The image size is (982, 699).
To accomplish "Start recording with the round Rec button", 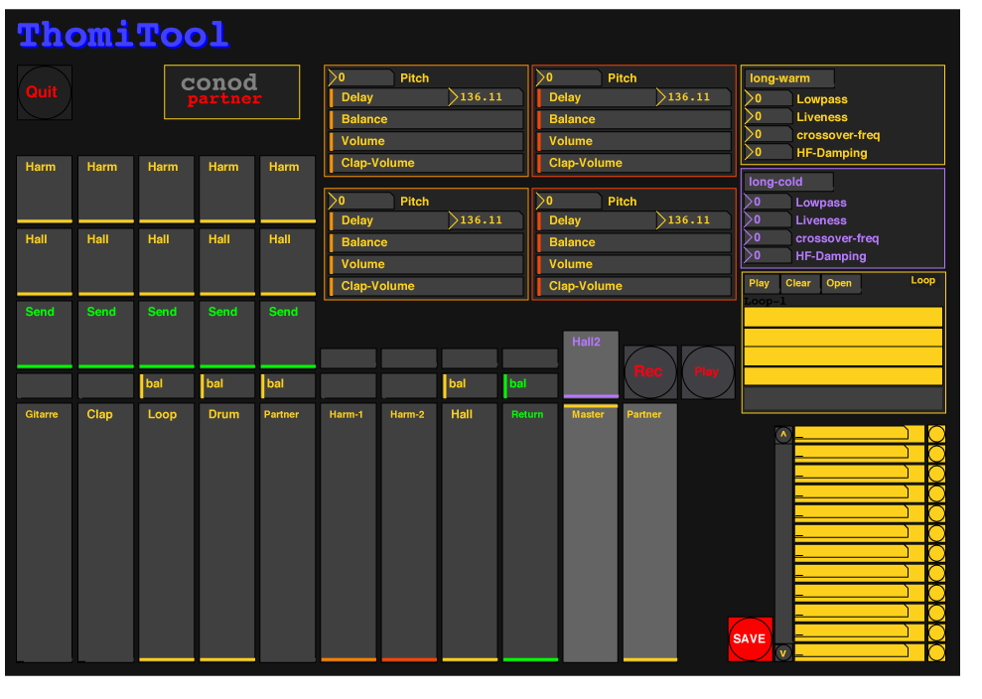I will (650, 372).
